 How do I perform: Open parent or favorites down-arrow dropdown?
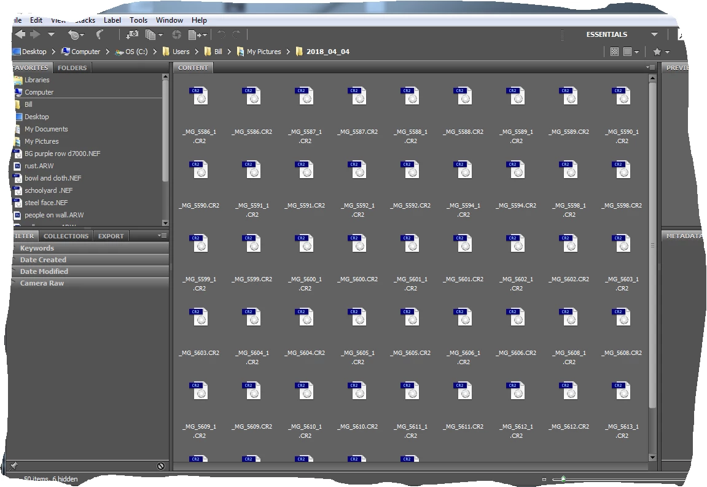click(x=52, y=34)
